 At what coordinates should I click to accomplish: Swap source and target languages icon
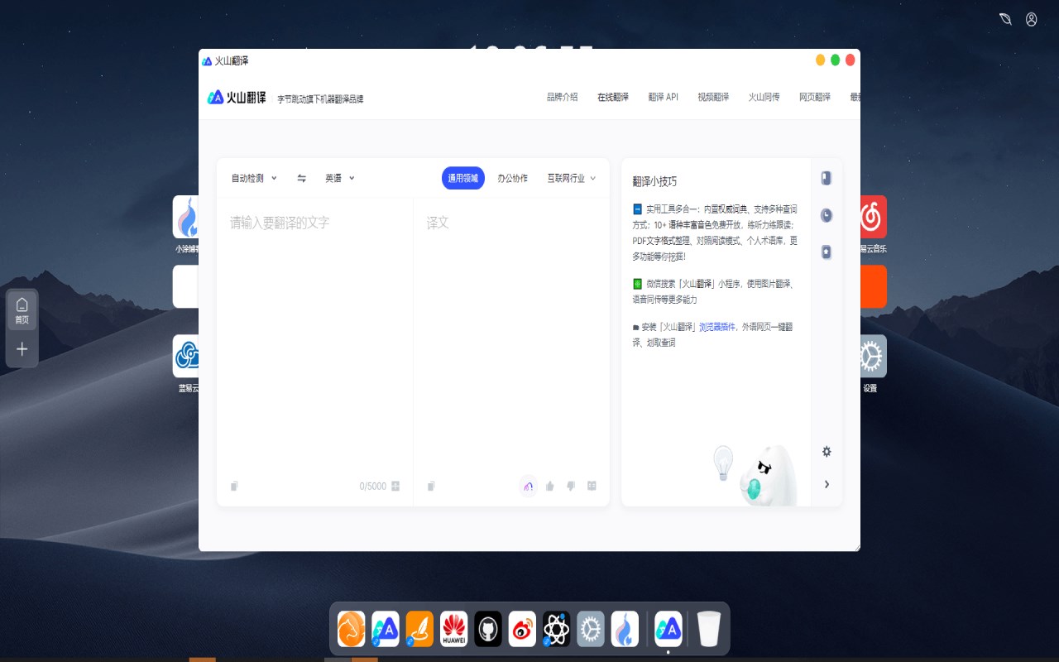point(302,178)
